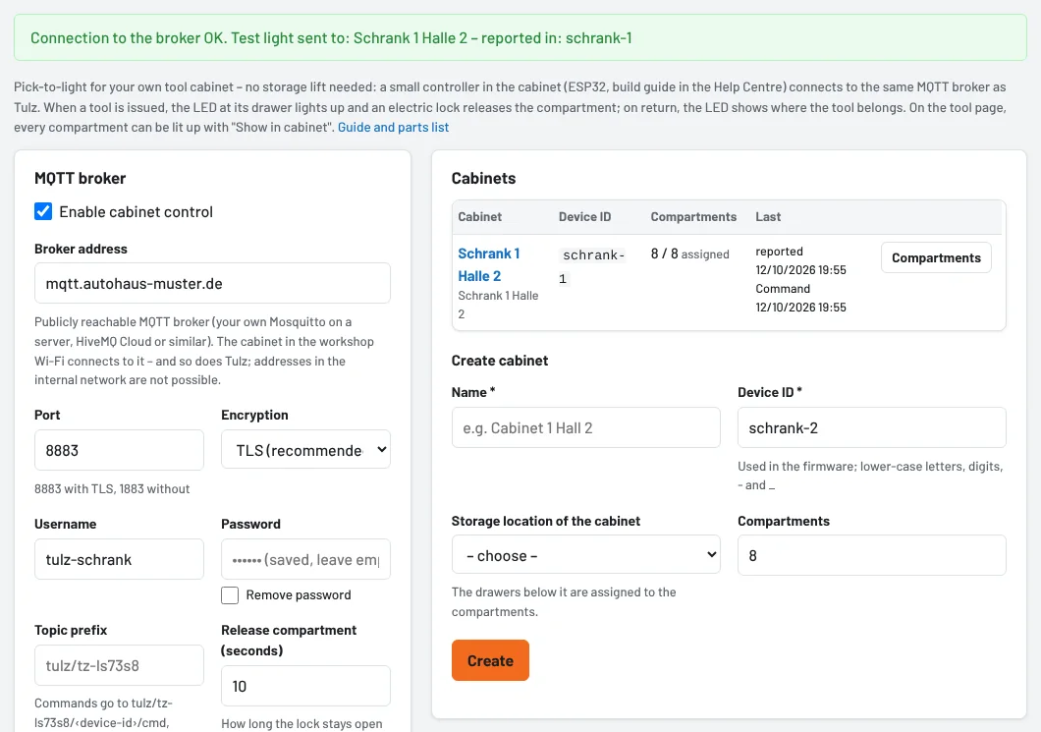1041x732 pixels.
Task: Focus the Device ID field with schrank-2
Action: pyautogui.click(x=872, y=427)
